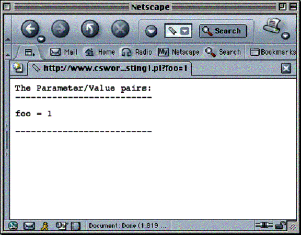Click the Search button beside the URL field
This screenshot has height=235, width=301.
point(223,31)
